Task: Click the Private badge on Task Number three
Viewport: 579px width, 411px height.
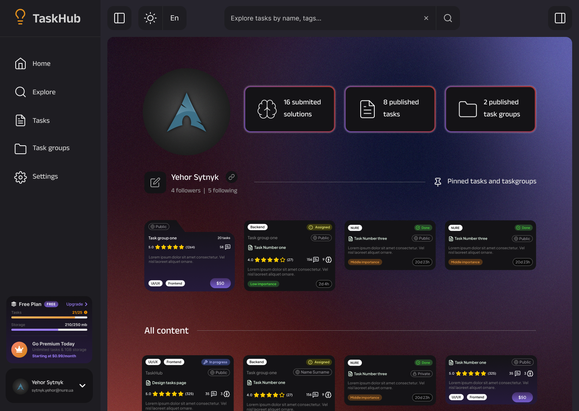Action: tap(421, 374)
